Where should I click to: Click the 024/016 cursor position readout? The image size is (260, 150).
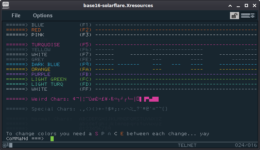246,145
